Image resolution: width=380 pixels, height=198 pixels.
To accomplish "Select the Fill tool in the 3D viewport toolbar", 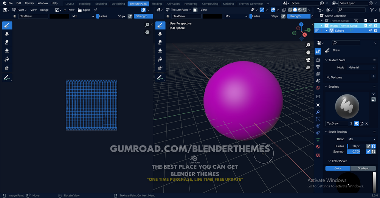I will (160, 59).
